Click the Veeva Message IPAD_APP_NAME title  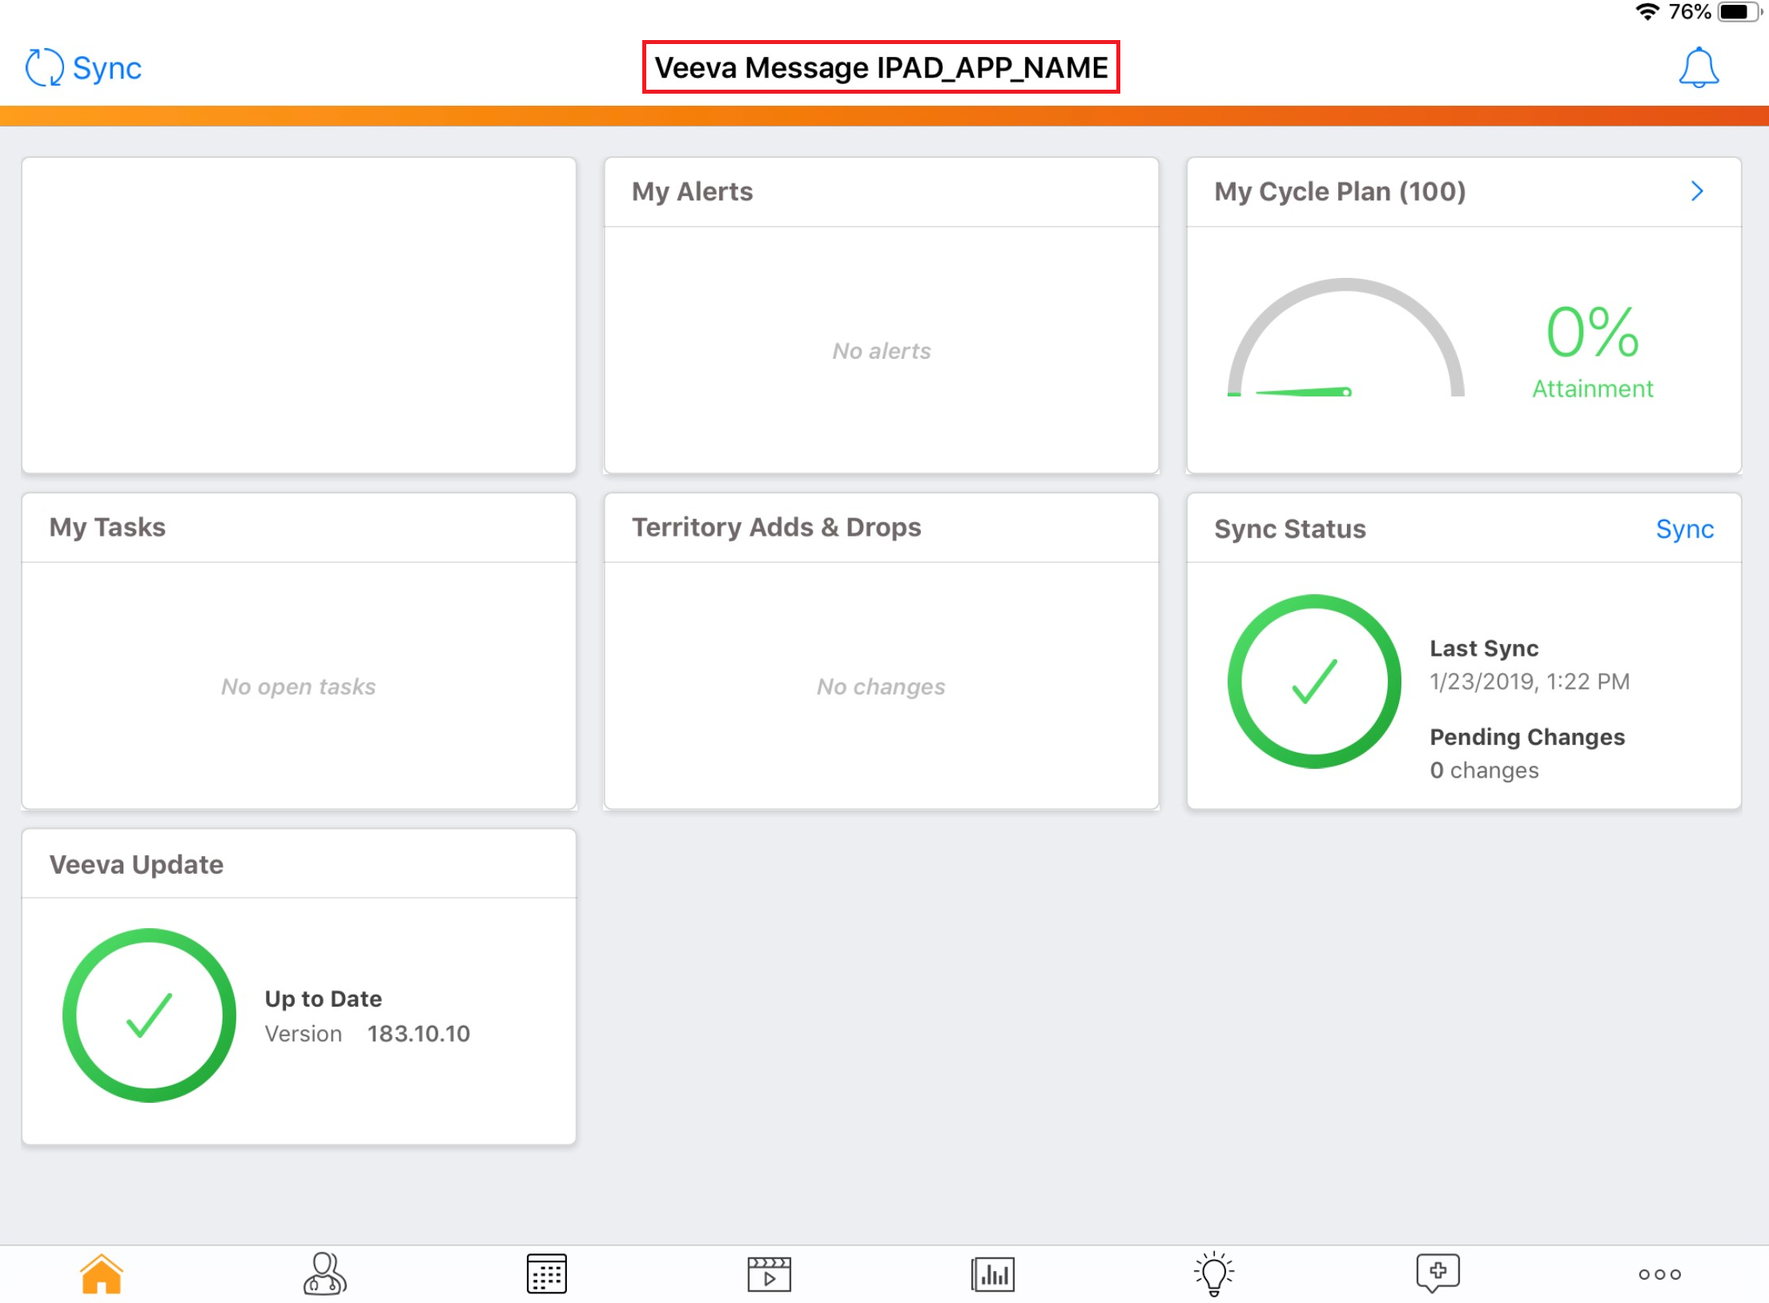coord(881,67)
